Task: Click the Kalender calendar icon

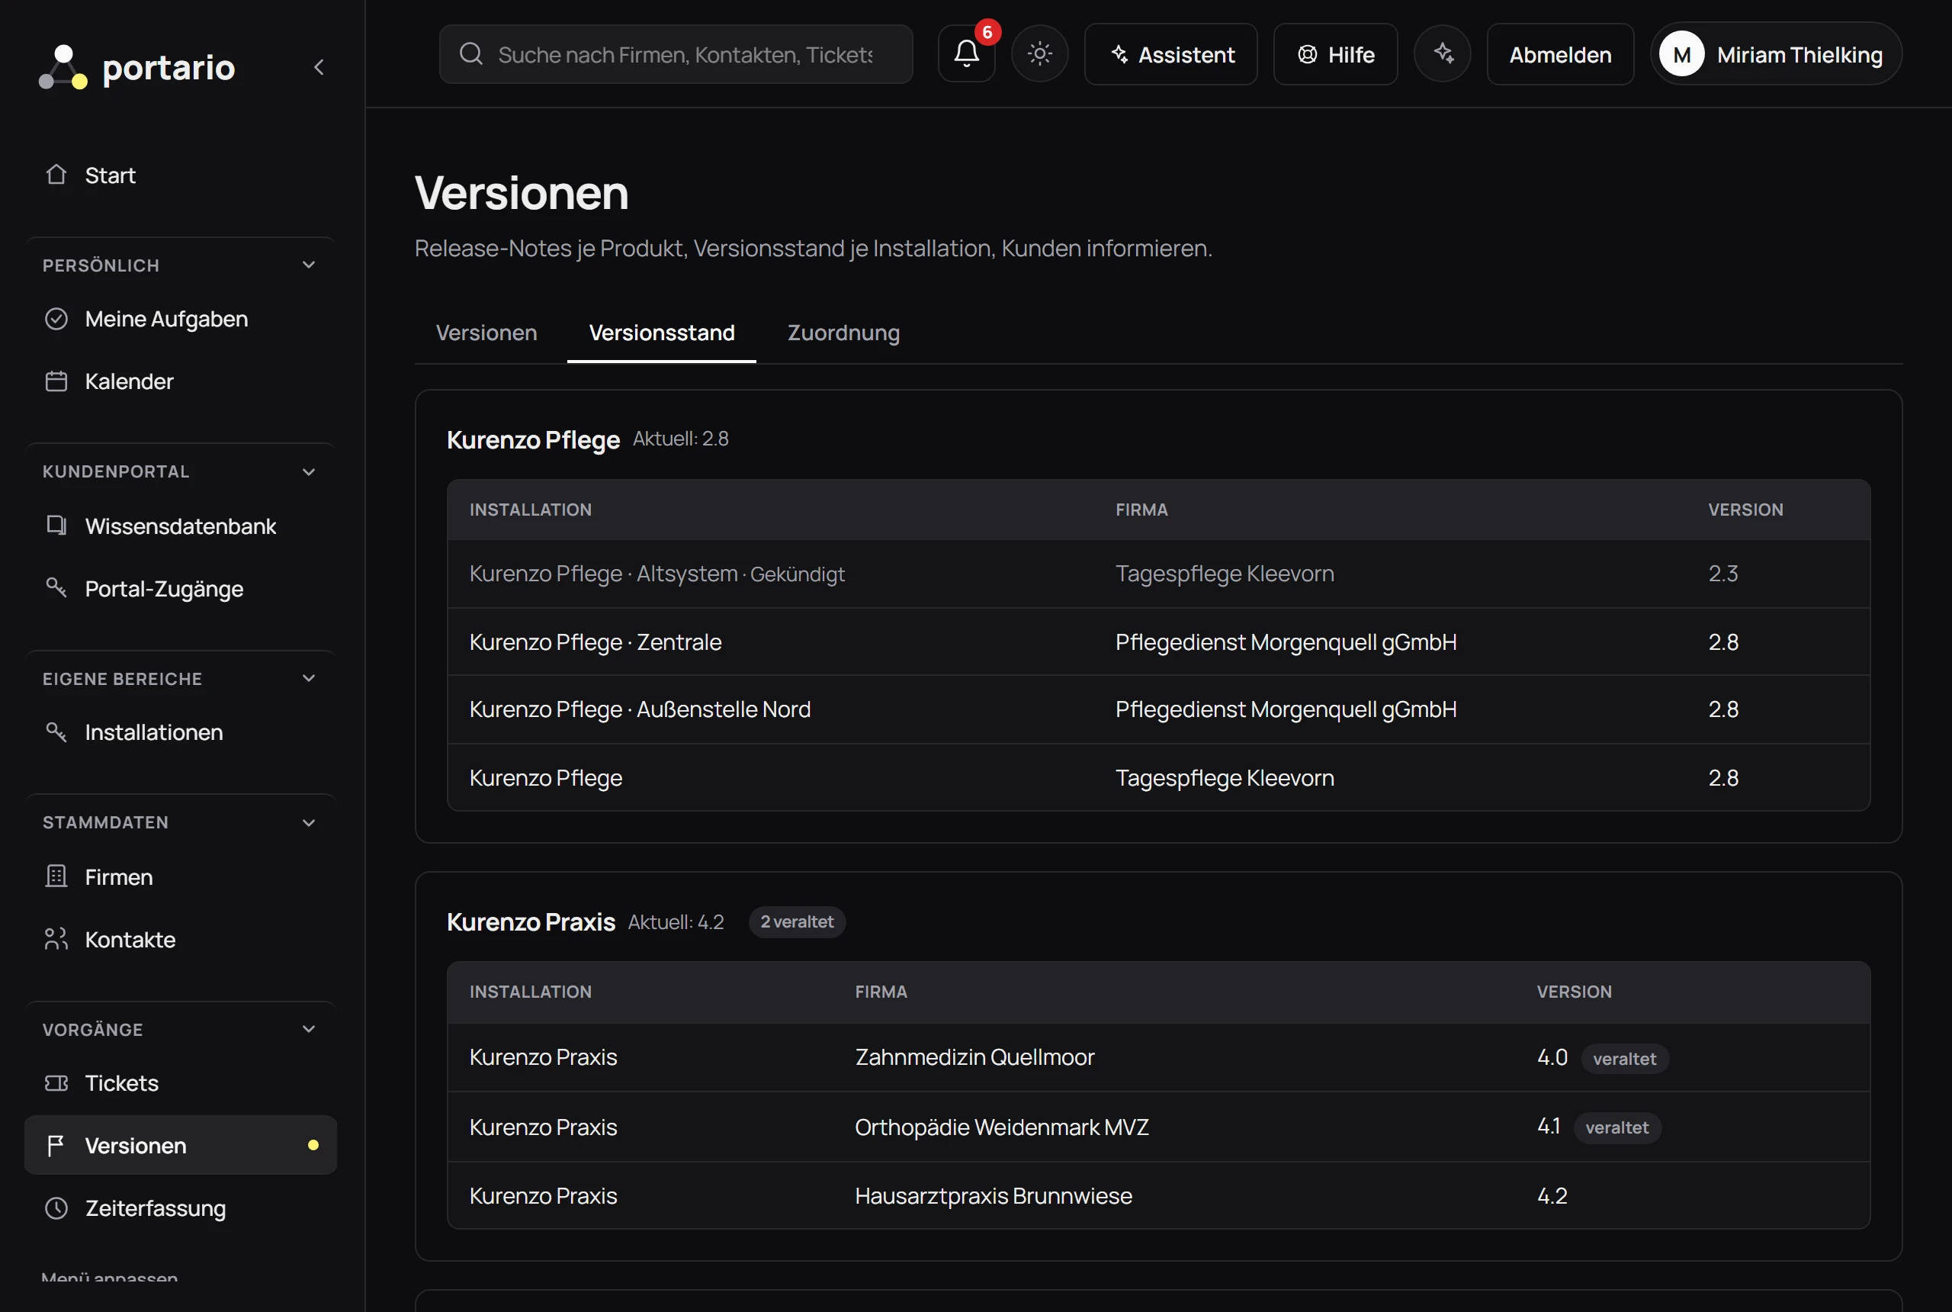Action: pos(56,381)
